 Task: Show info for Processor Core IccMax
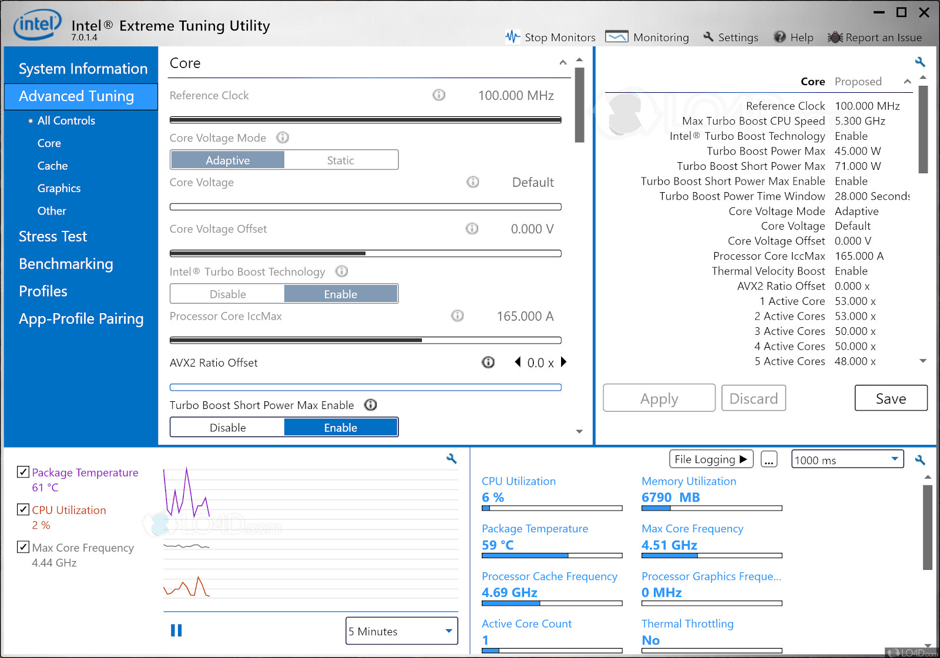tap(457, 315)
